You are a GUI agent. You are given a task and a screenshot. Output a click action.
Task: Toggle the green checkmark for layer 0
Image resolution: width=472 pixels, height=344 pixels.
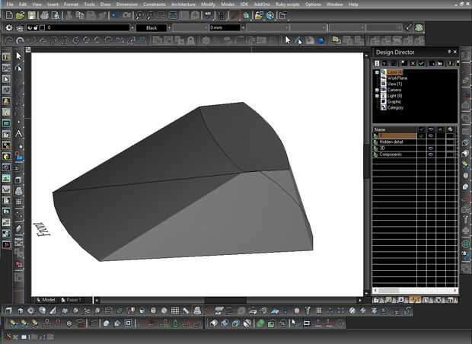pyautogui.click(x=421, y=135)
